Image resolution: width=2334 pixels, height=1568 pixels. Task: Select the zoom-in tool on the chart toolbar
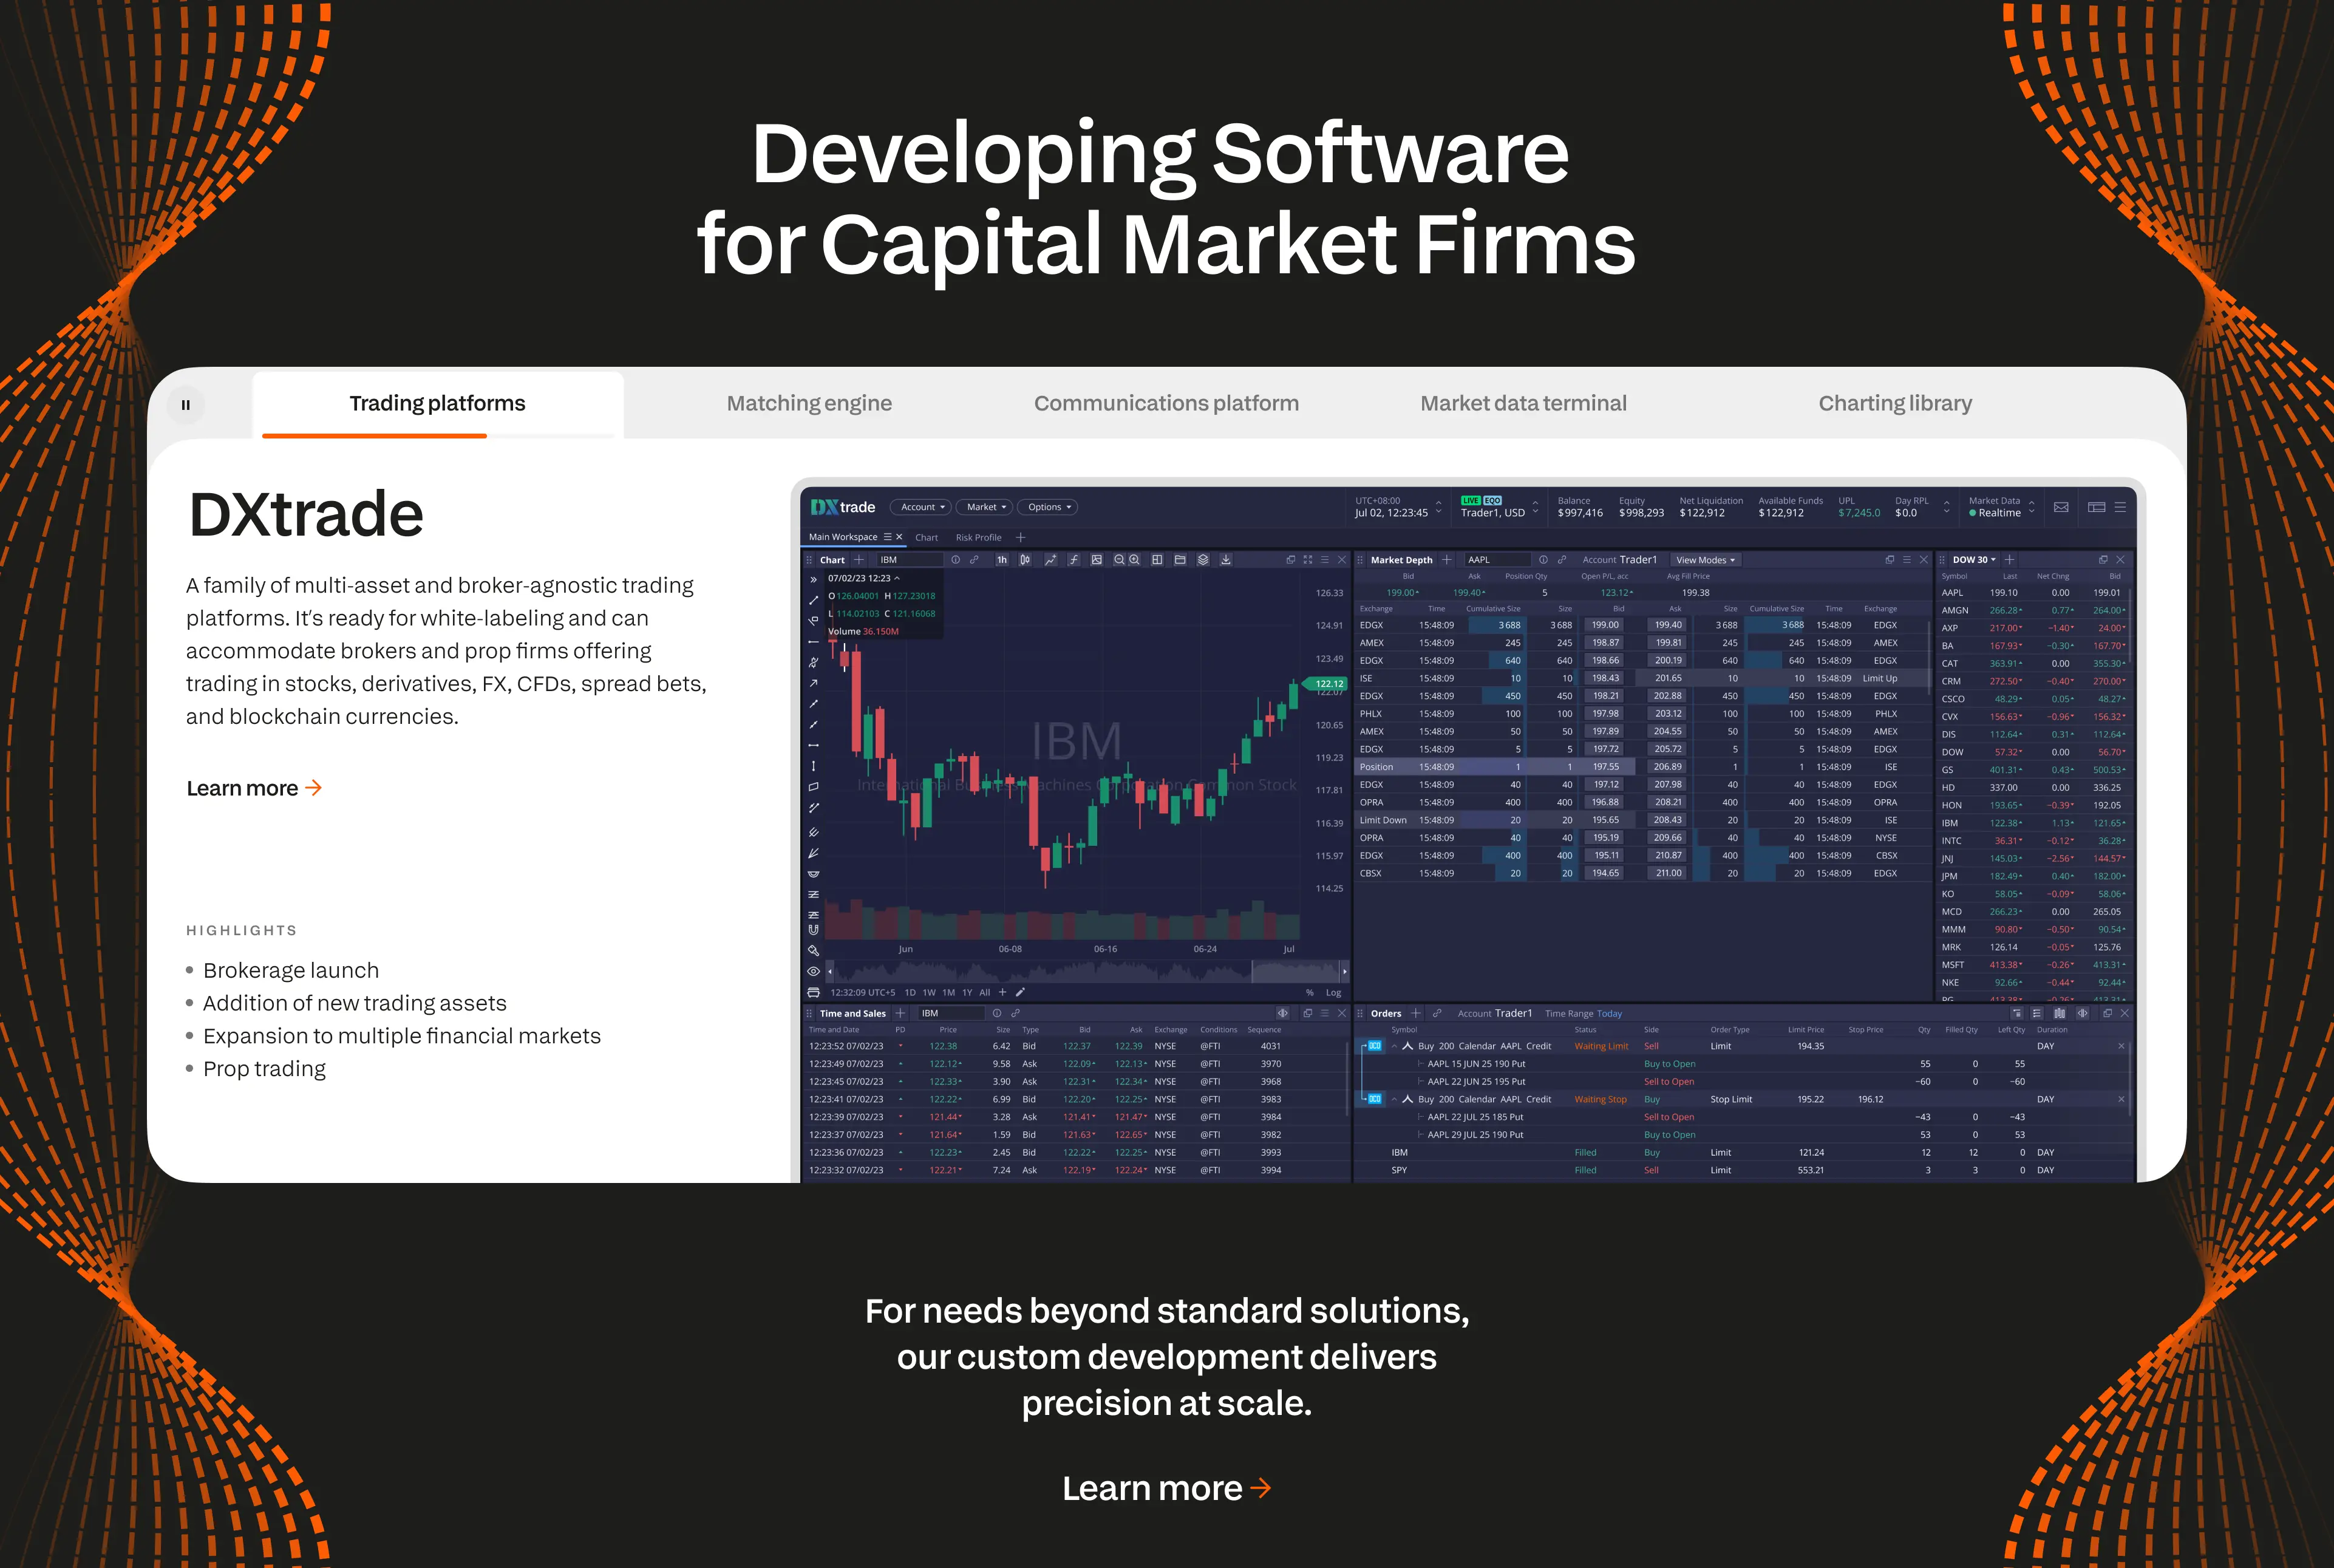[1134, 560]
